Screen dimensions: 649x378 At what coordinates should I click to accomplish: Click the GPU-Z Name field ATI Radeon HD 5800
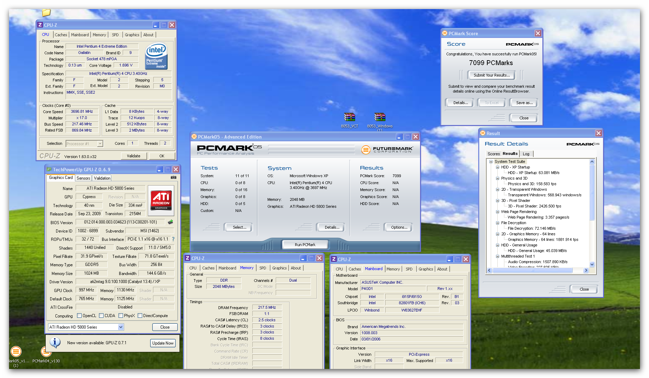click(110, 188)
